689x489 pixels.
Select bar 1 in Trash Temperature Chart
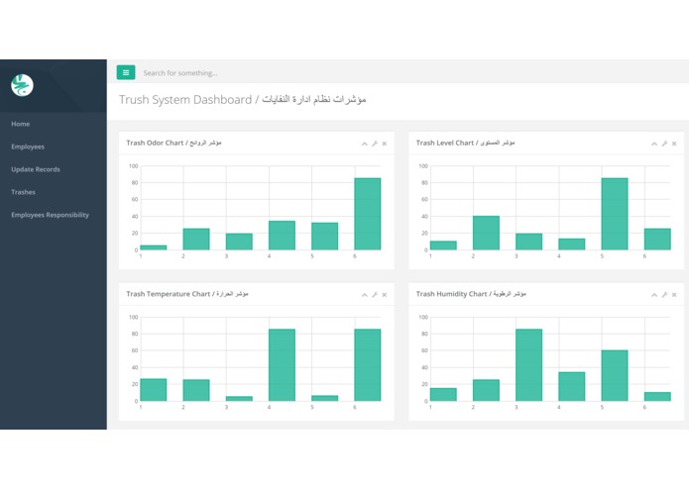point(154,390)
